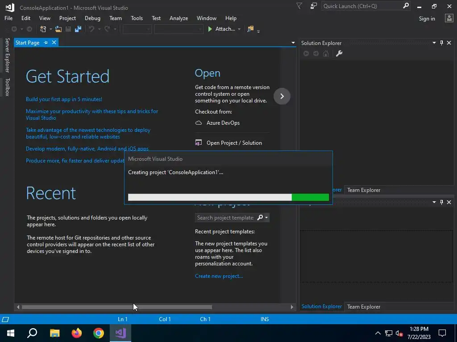This screenshot has height=342, width=457.
Task: Open the Solution Configurations combo box
Action: click(137, 29)
